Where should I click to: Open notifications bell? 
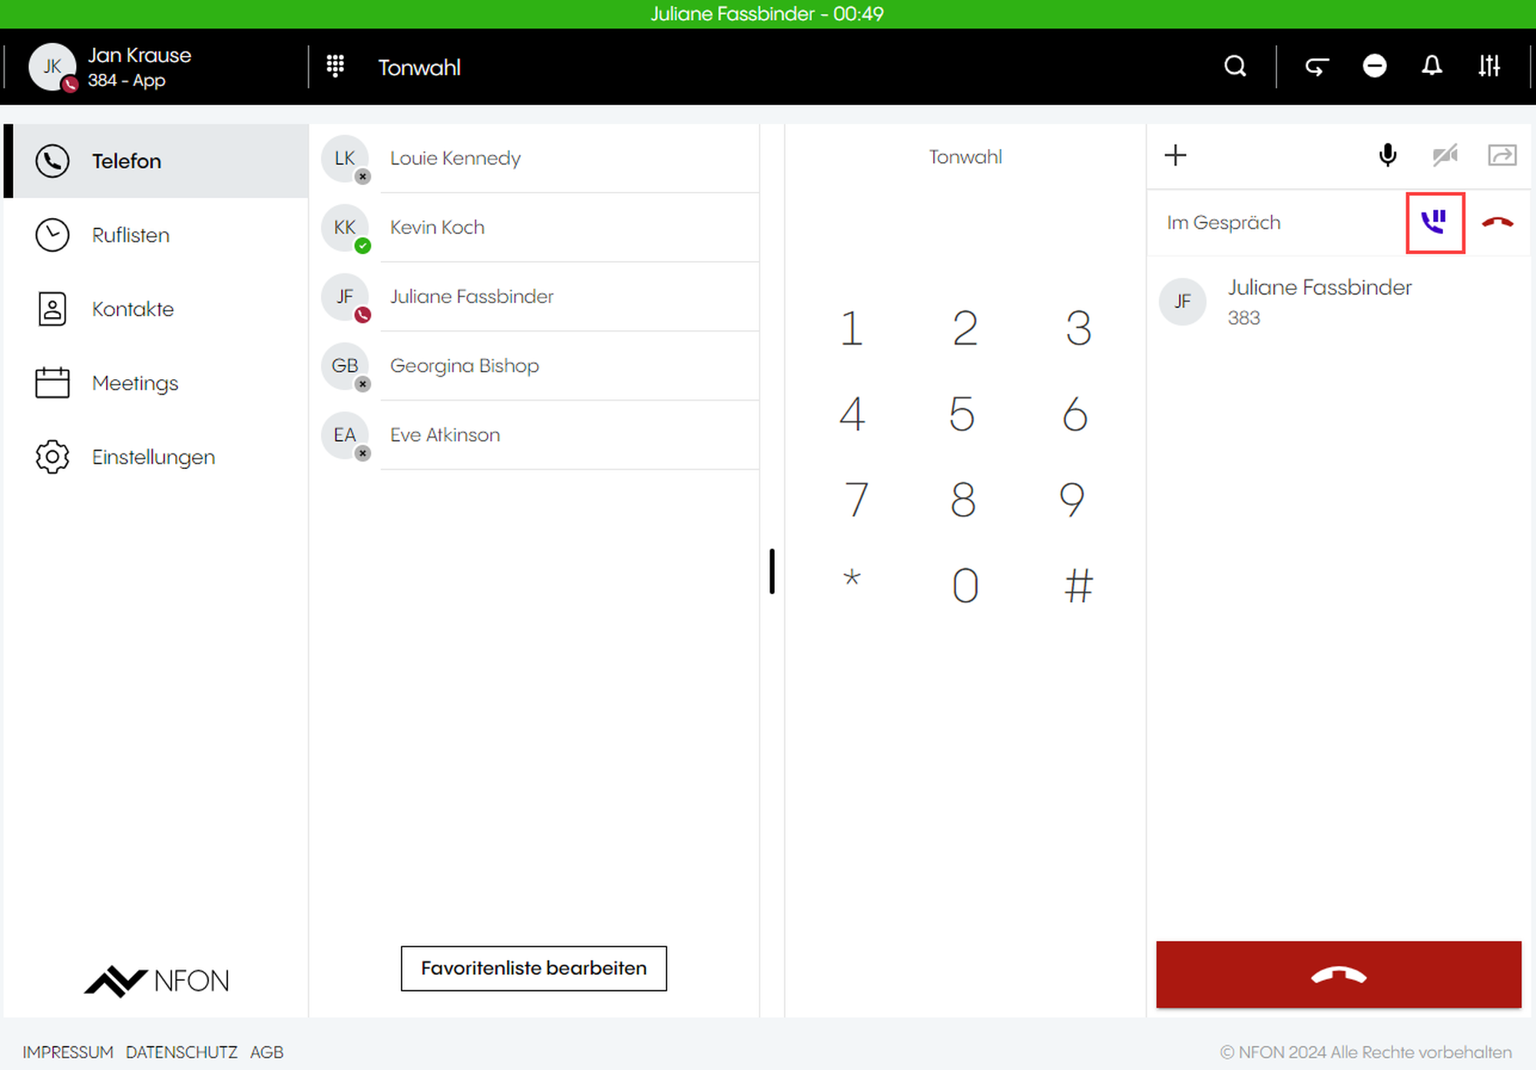pos(1432,67)
